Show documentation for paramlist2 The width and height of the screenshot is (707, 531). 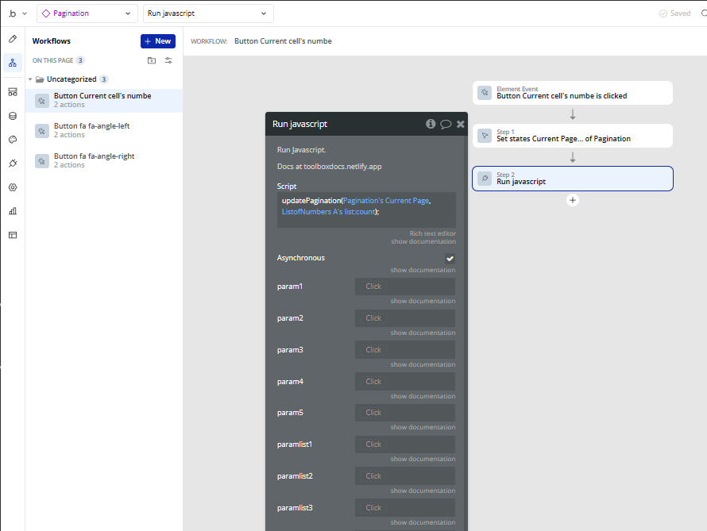[x=423, y=491]
